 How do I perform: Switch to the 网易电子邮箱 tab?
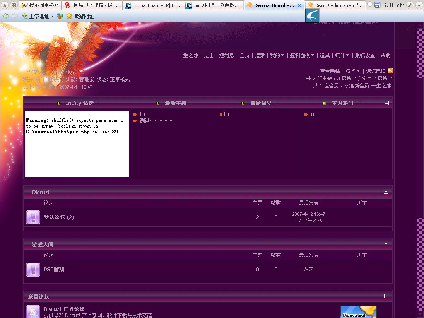[92, 5]
